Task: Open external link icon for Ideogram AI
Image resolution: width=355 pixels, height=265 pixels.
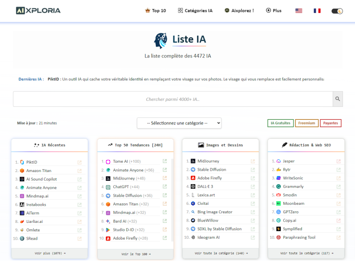Action: [x=253, y=237]
